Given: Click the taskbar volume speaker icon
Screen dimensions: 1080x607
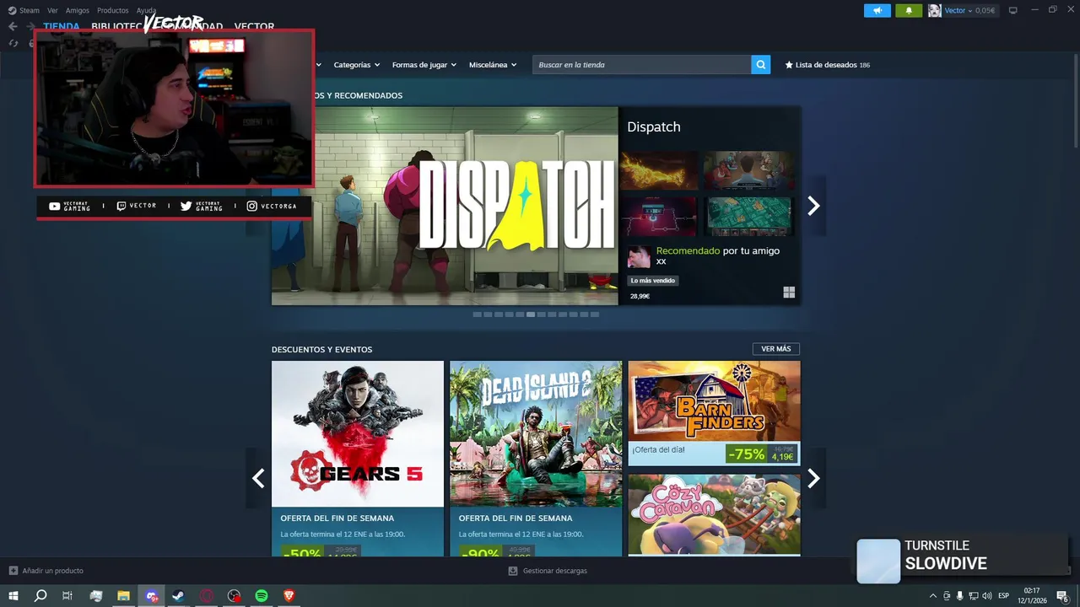Looking at the screenshot, I should click(x=987, y=596).
